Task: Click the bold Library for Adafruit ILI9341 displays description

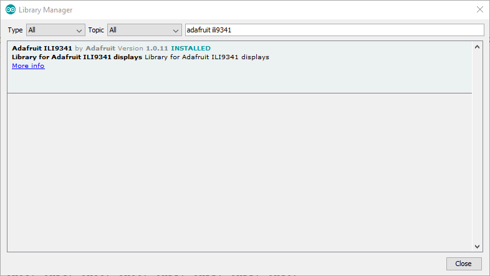Action: click(77, 57)
